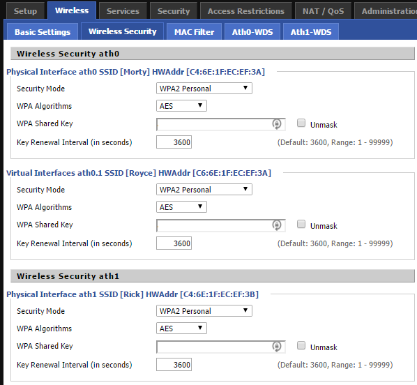Click the Default 3600 range hint under Royce
This screenshot has height=385, width=417.
pyautogui.click(x=335, y=243)
